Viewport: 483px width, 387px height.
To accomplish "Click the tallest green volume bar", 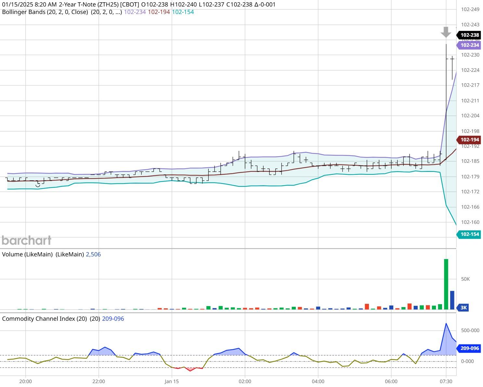I will pos(446,284).
